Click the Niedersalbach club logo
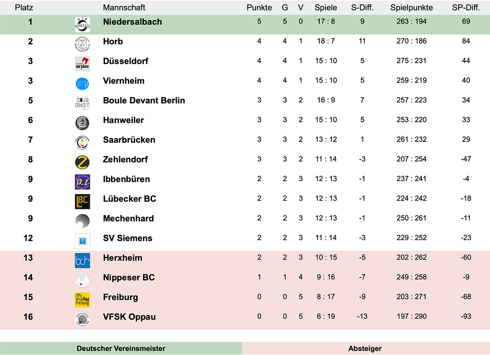 pos(82,23)
